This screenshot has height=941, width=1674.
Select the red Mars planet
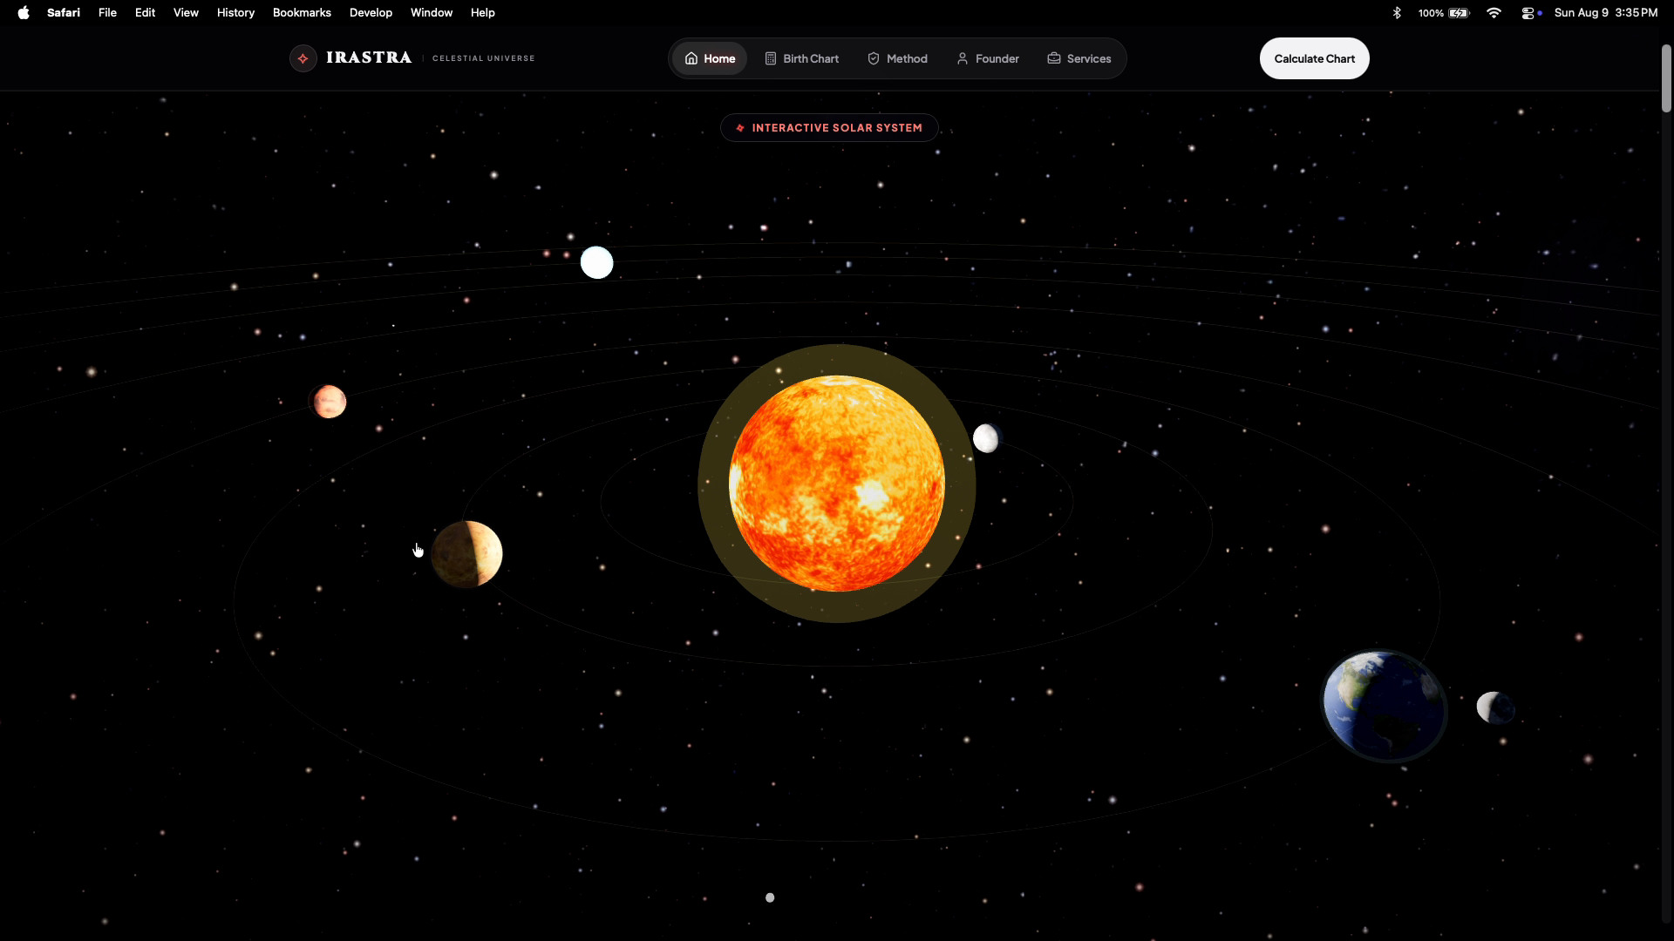coord(329,402)
